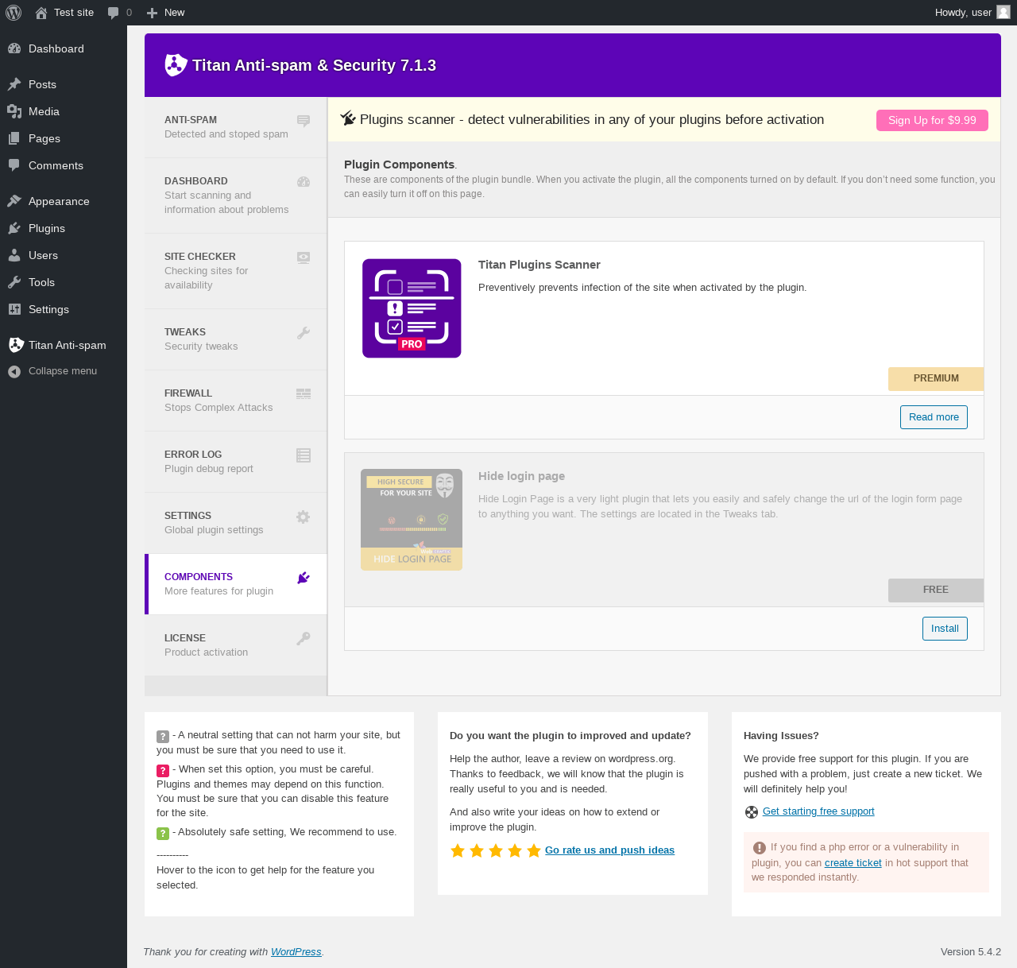Screen dimensions: 1017x968
Task: Click the red careful setting question icon
Action: click(163, 770)
